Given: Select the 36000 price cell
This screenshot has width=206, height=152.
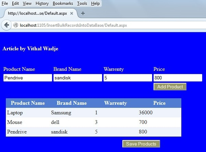Looking at the screenshot, I should click(x=146, y=113).
